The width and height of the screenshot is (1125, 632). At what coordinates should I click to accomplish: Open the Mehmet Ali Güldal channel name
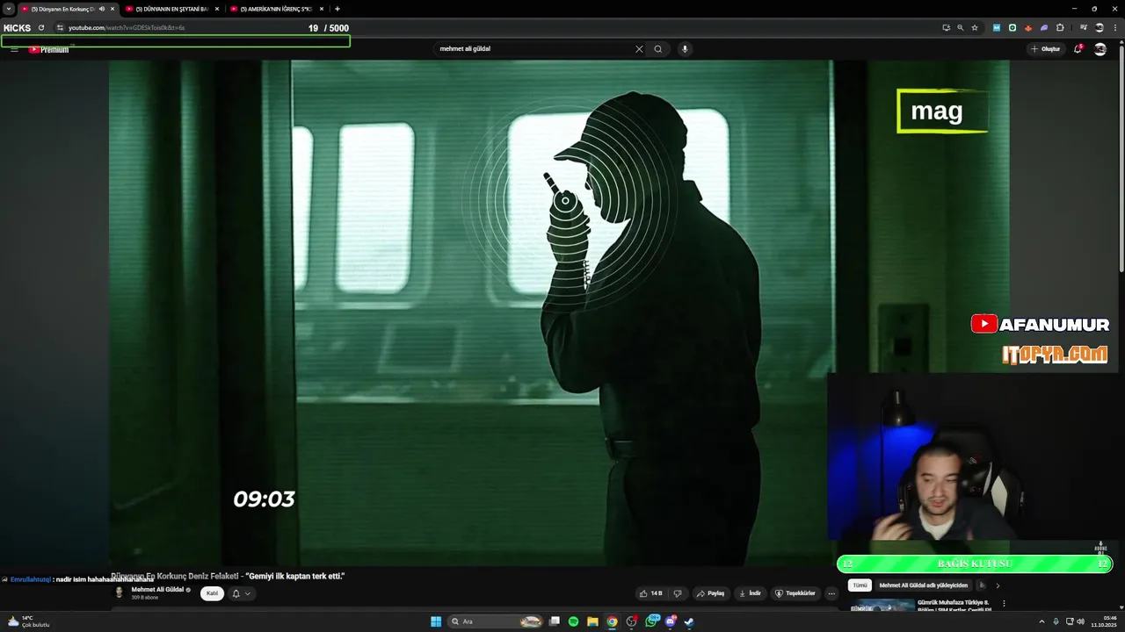click(x=157, y=590)
